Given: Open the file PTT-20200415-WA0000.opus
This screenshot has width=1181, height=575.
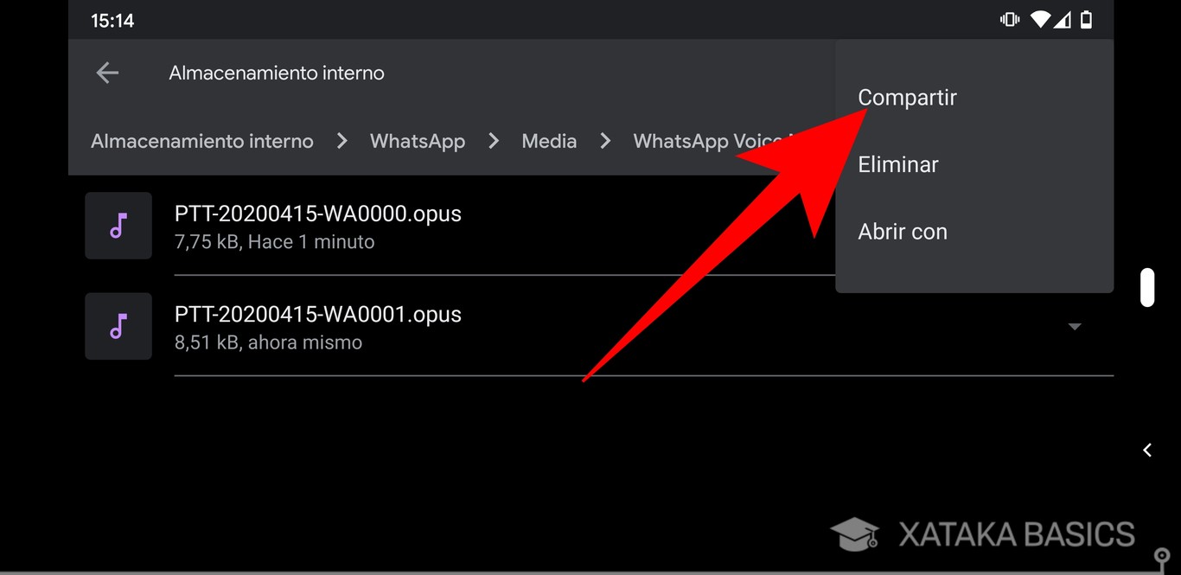Looking at the screenshot, I should [x=317, y=214].
